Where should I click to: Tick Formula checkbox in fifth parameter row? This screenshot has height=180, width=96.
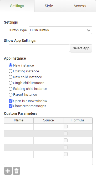pyautogui.click(x=66, y=154)
